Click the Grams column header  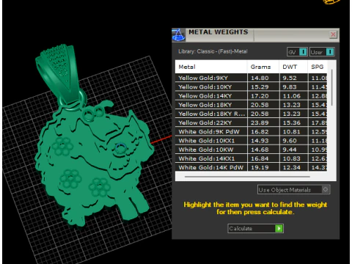(263, 67)
